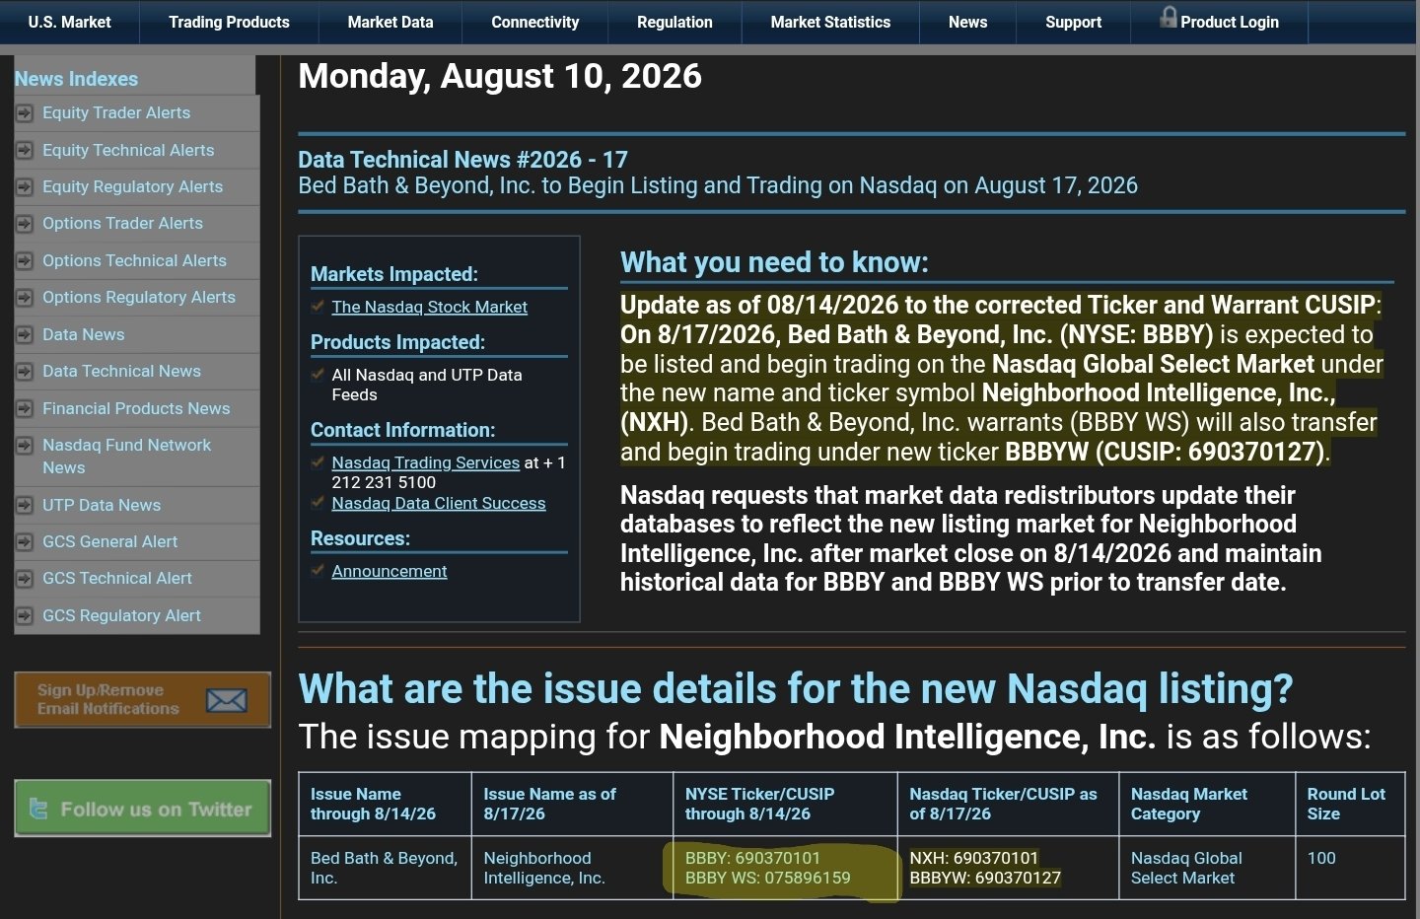Open Data News index

83,335
